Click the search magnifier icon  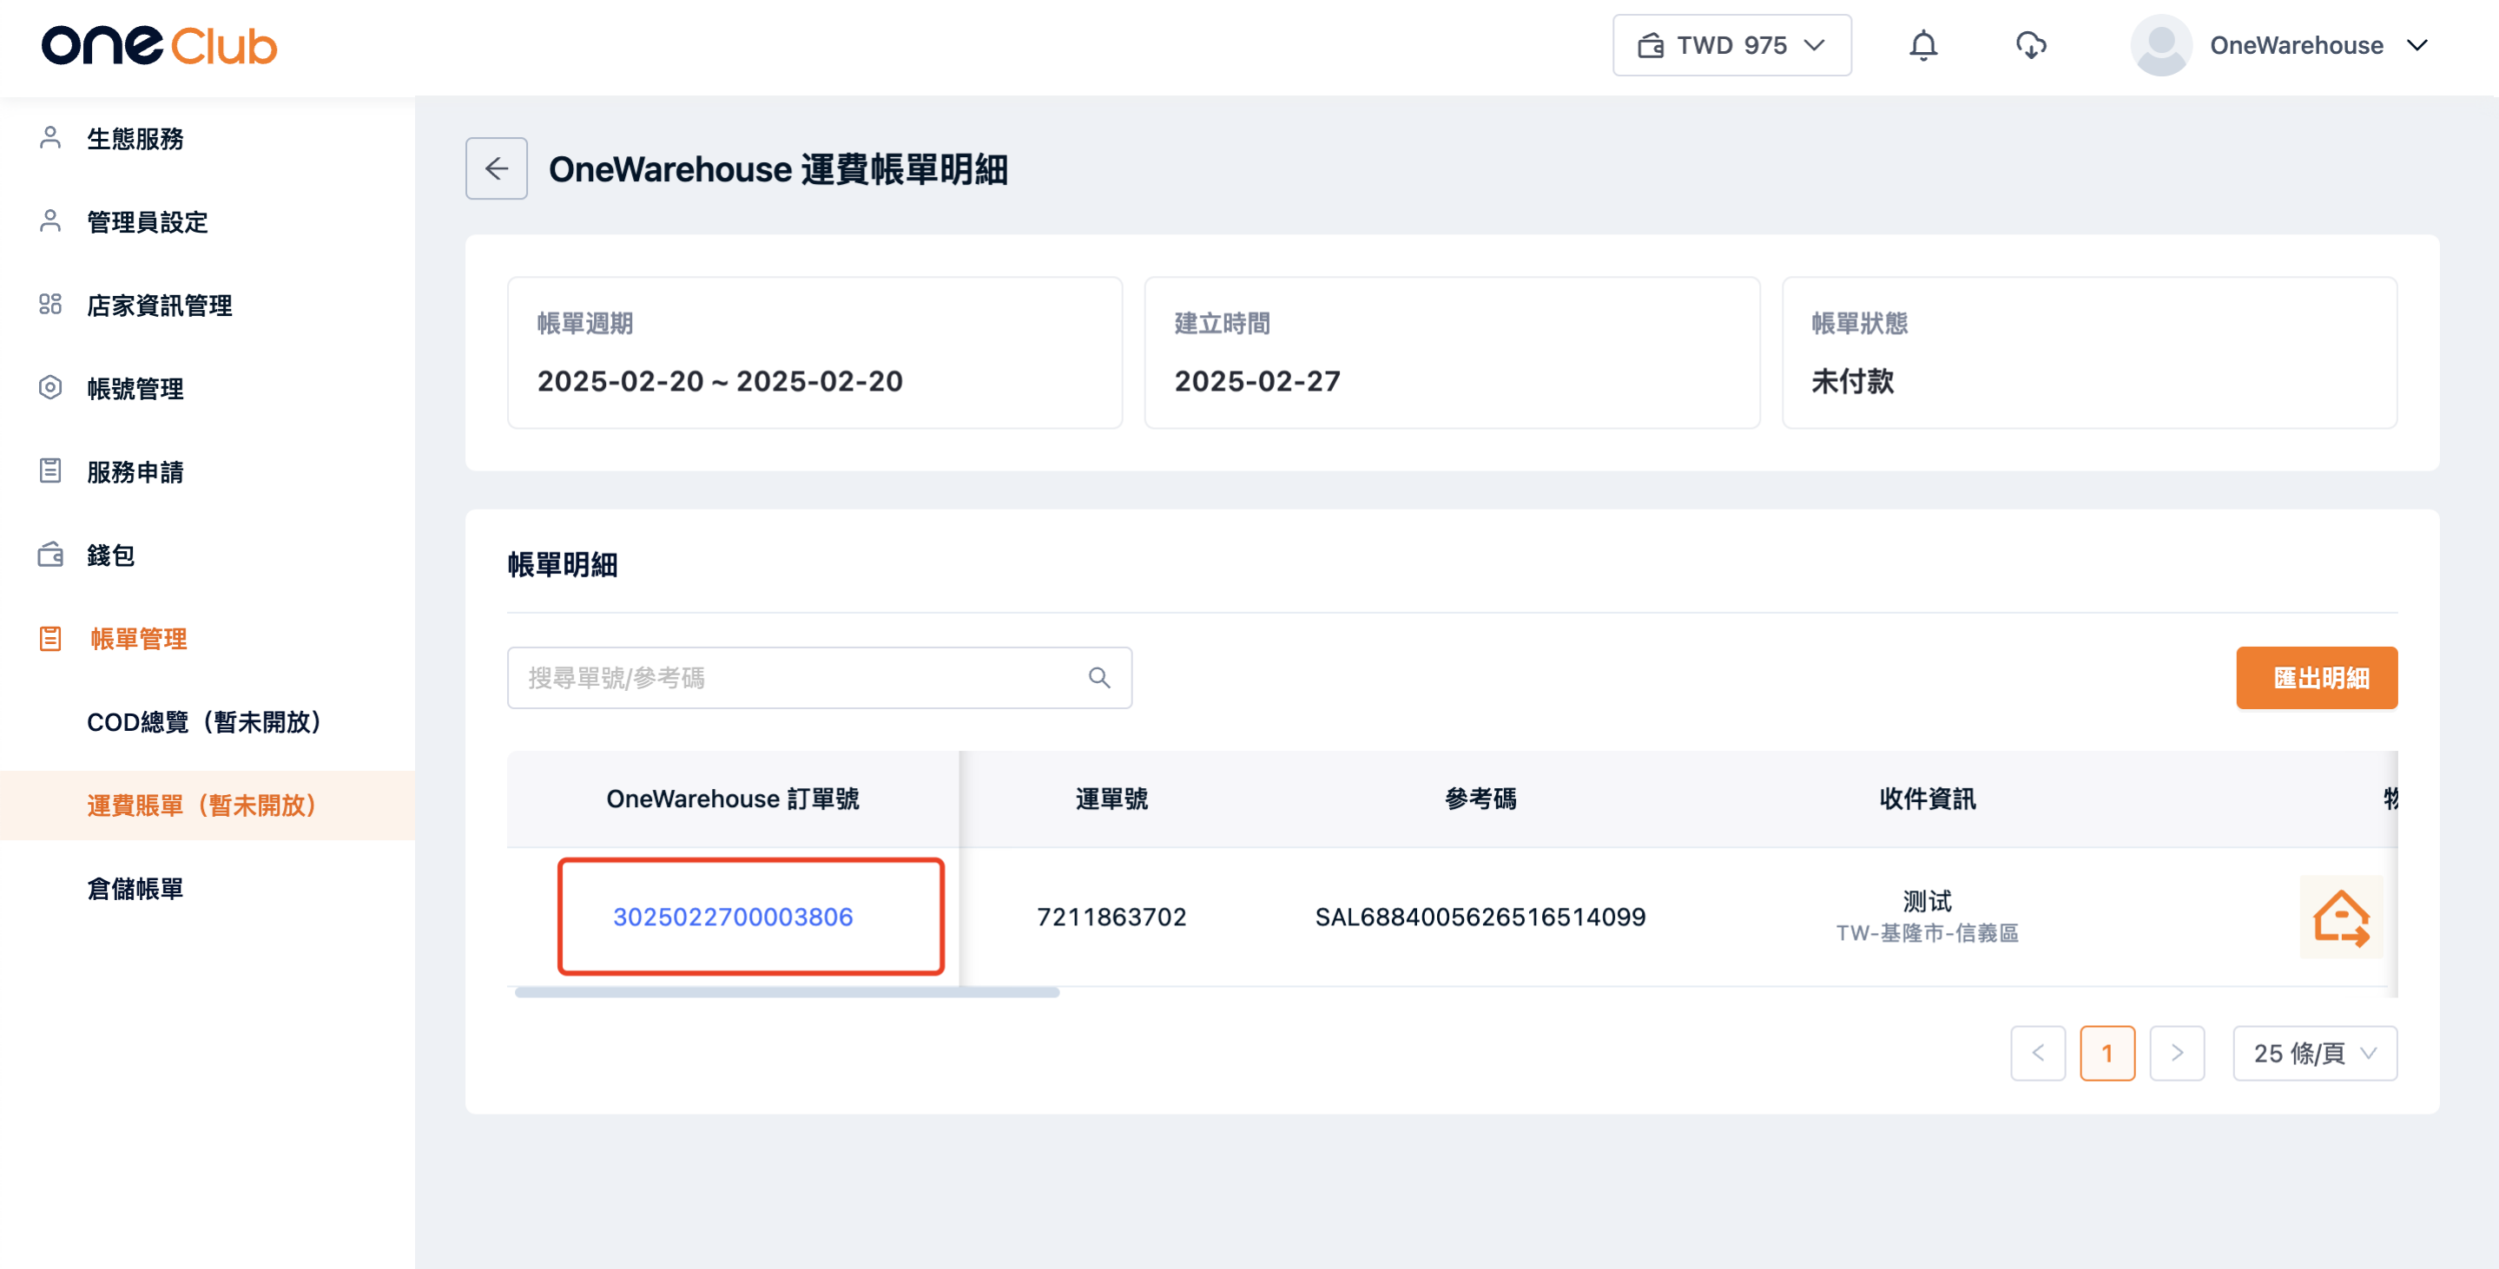1098,678
